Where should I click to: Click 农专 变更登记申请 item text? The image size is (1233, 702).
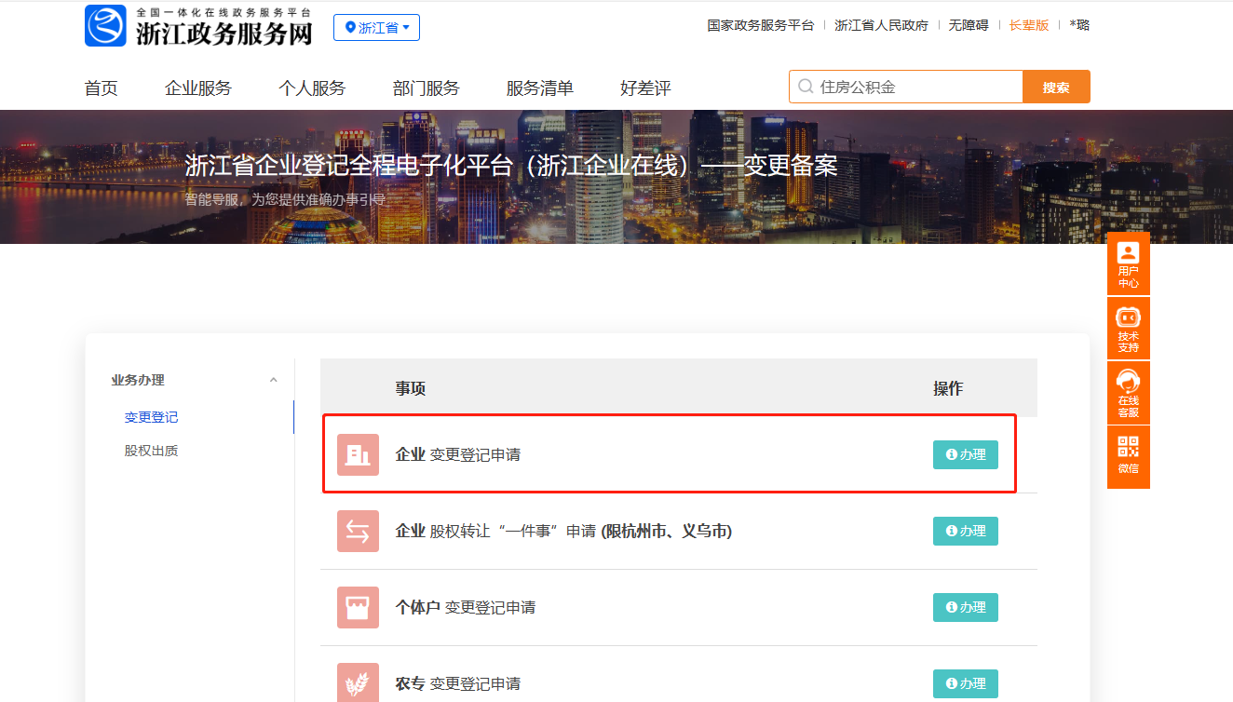coord(458,683)
